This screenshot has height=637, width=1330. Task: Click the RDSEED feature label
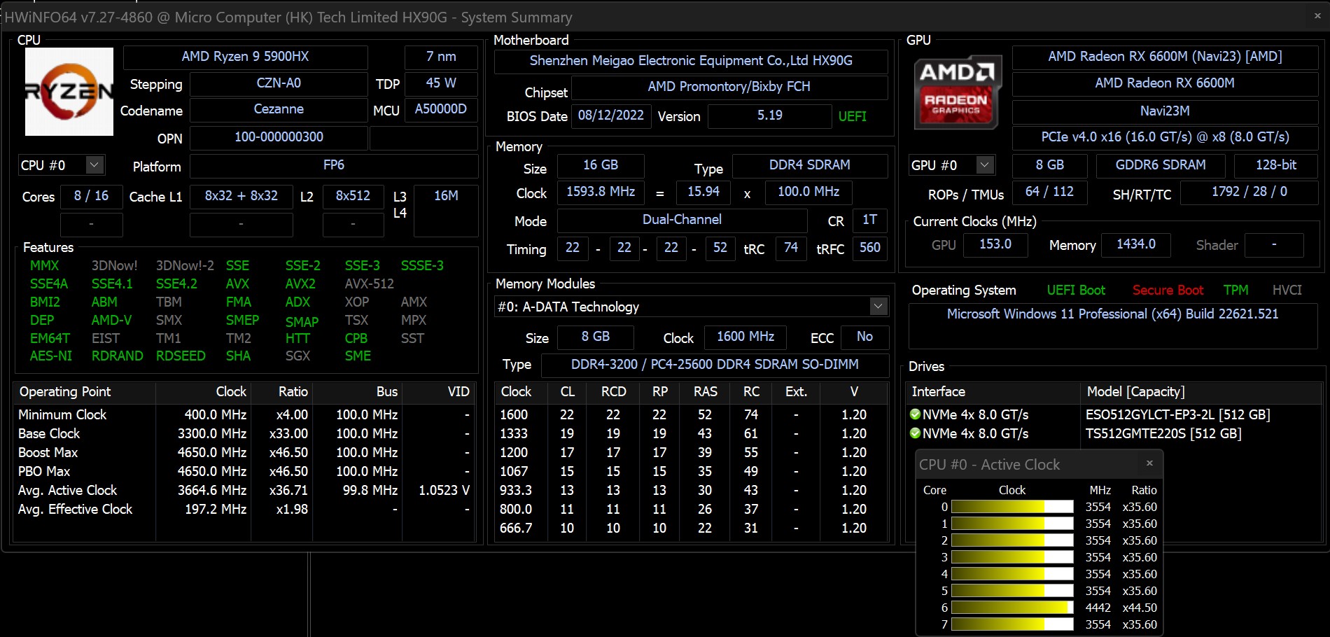tap(181, 356)
